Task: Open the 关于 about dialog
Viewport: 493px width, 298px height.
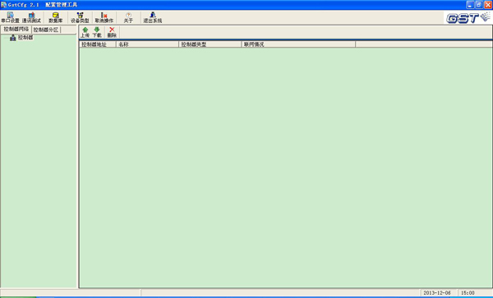Action: pyautogui.click(x=128, y=17)
